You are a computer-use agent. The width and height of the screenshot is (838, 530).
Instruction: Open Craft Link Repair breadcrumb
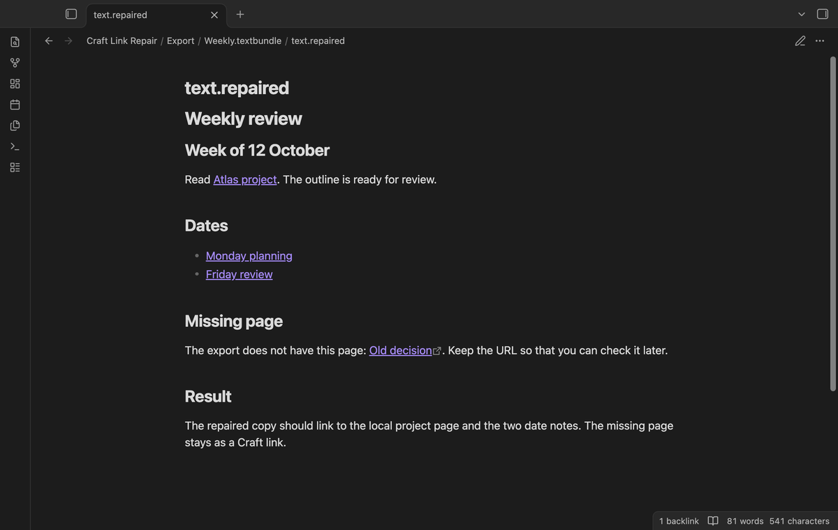click(122, 41)
